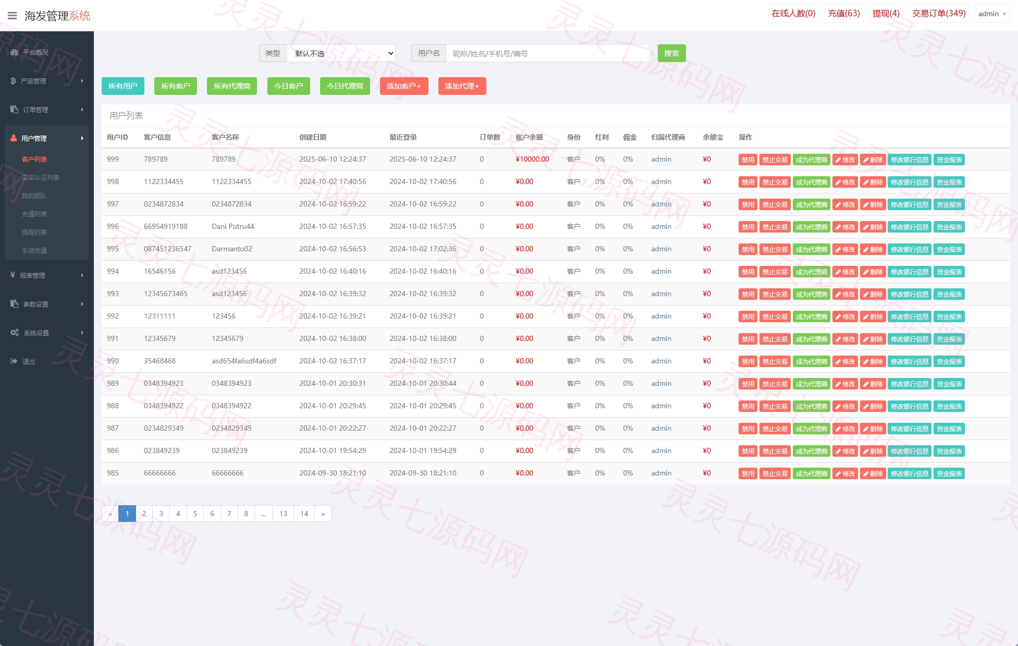Viewport: 1018px width, 646px height.
Task: Click the sign-out icon beside 退出
Action: tap(14, 361)
